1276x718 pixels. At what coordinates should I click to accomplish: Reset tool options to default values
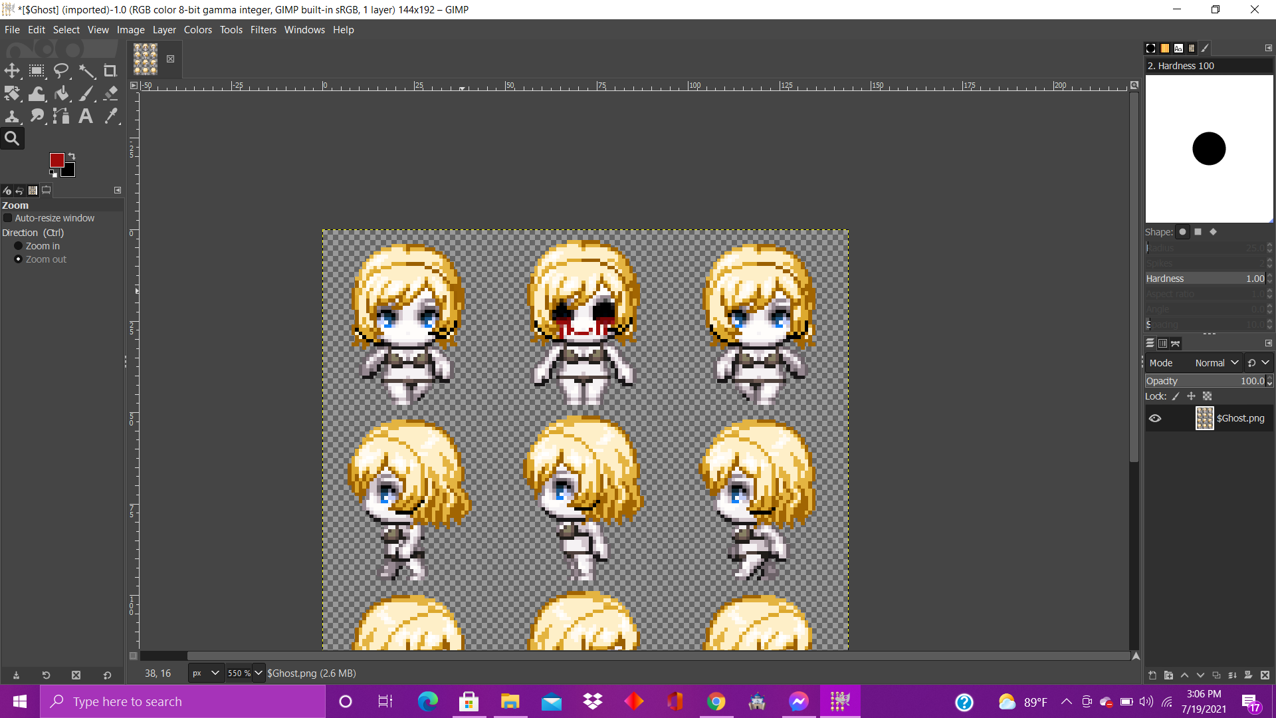(107, 675)
